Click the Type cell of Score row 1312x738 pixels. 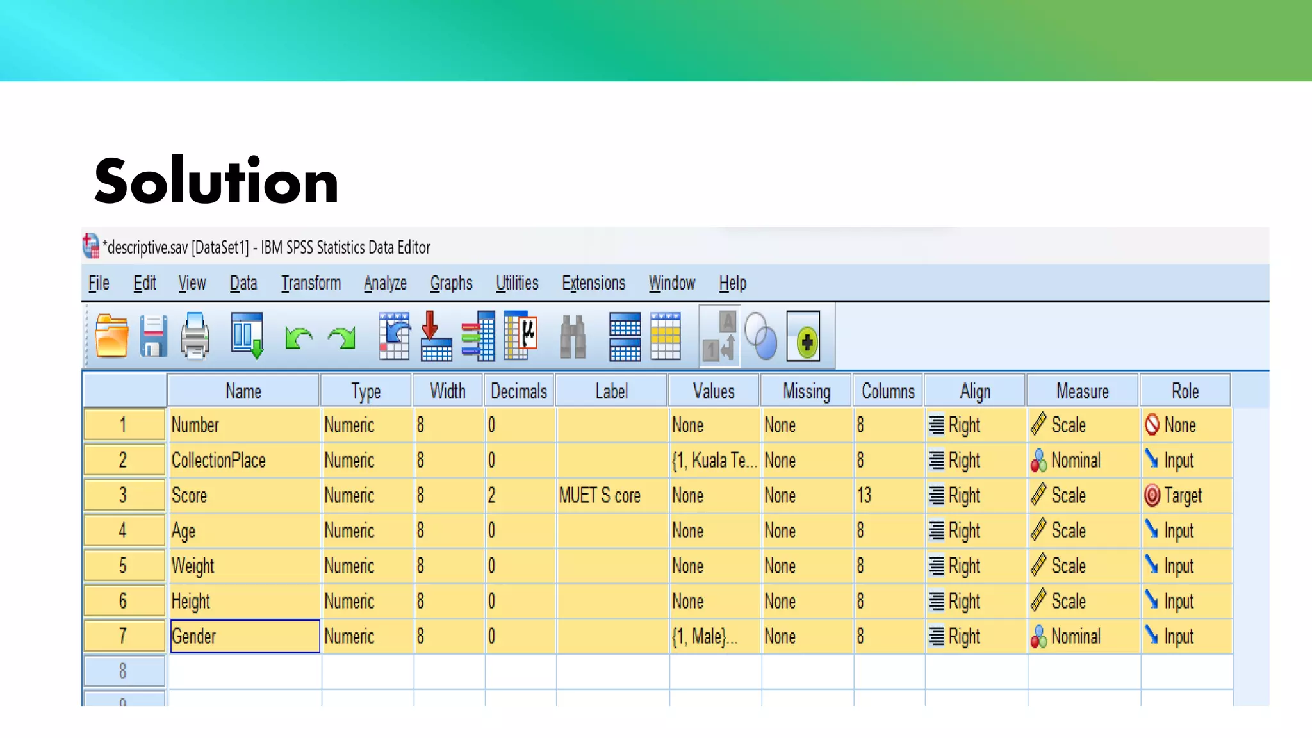[366, 495]
